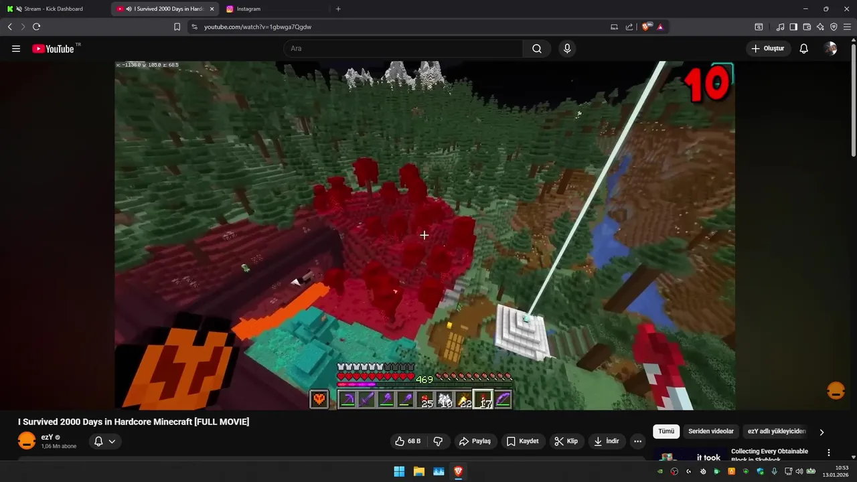
Task: Open Leo AI sparkle icon
Action: pos(820,27)
